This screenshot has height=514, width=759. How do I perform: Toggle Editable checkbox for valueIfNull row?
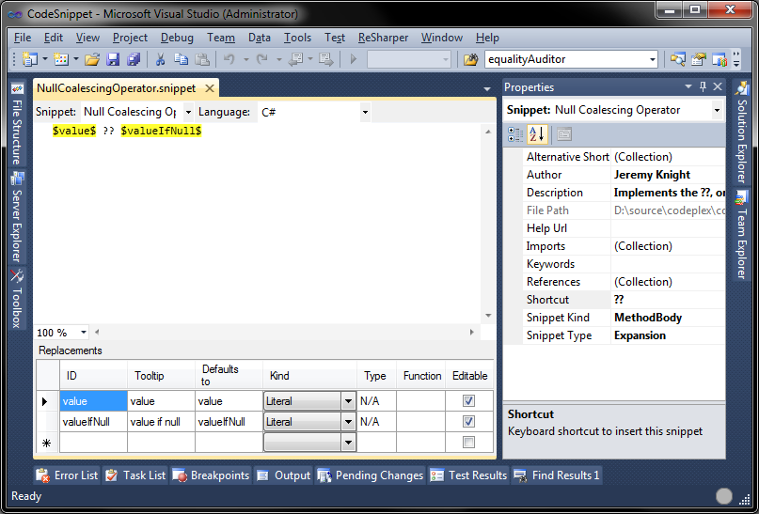(x=468, y=422)
